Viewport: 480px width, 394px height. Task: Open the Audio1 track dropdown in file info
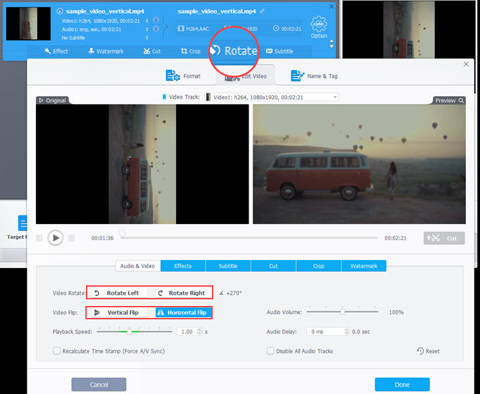pyautogui.click(x=147, y=29)
